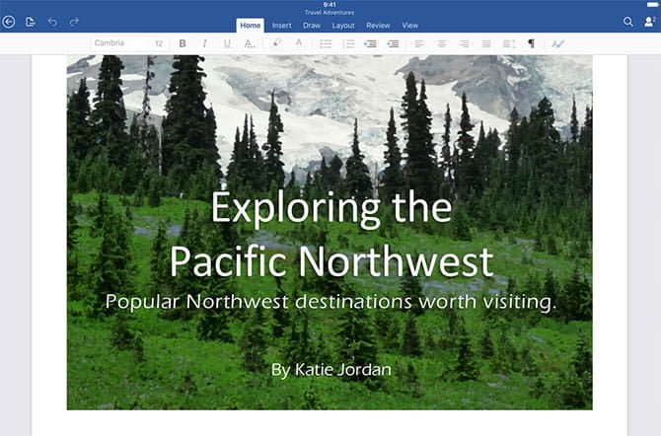Toggle italic formatting

(x=204, y=43)
